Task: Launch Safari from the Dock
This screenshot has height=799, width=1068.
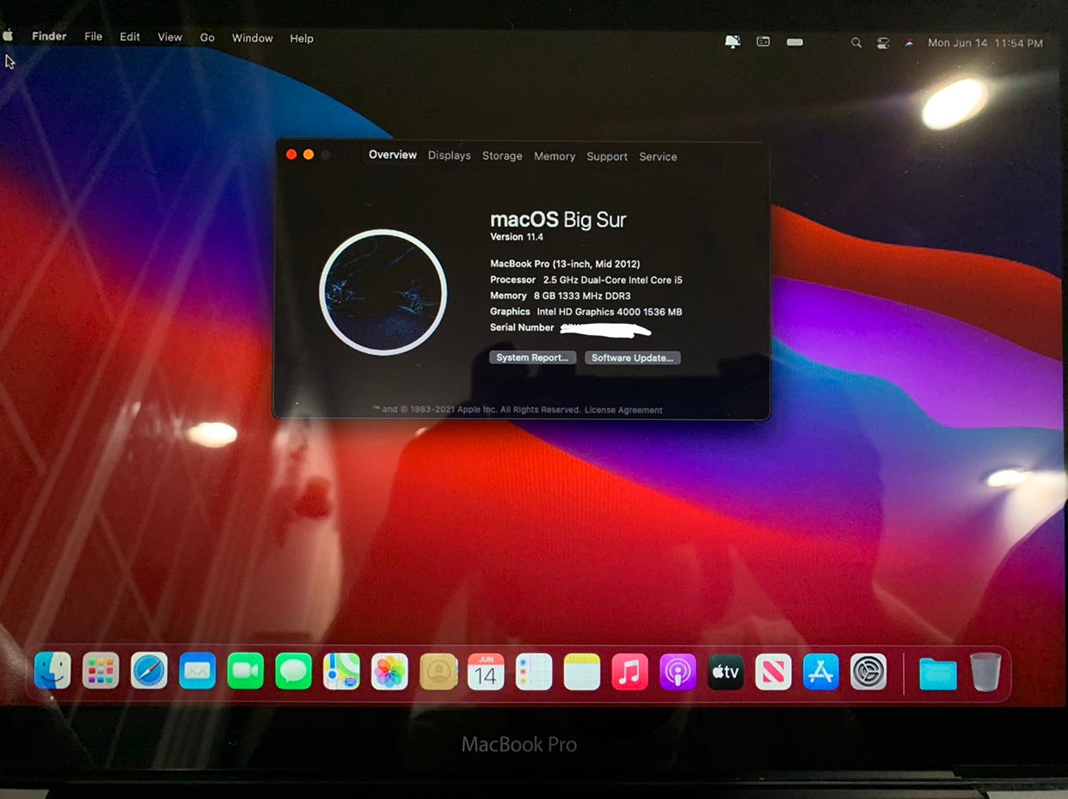Action: [149, 671]
